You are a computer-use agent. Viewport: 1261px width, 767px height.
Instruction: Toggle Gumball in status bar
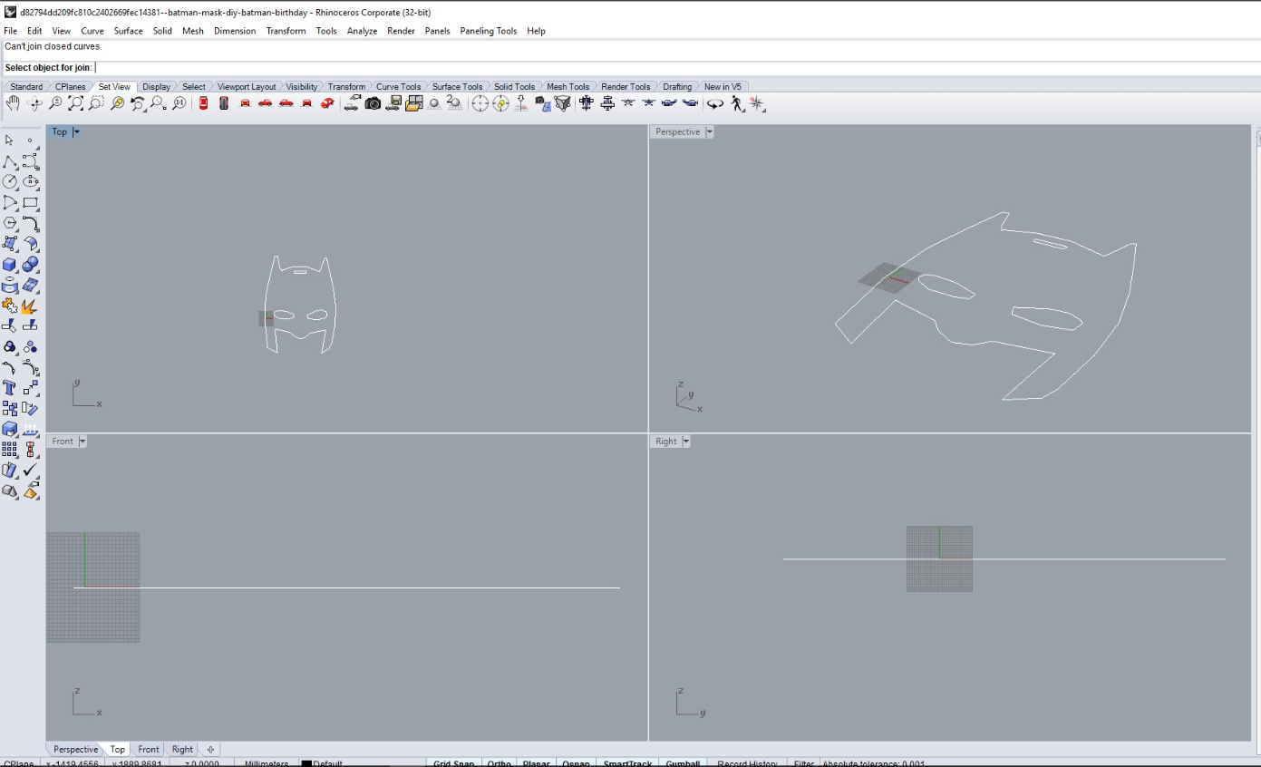coord(683,762)
